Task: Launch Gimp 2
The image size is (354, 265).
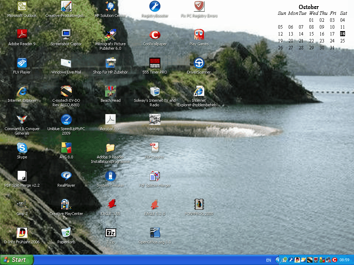Action: click(x=22, y=204)
